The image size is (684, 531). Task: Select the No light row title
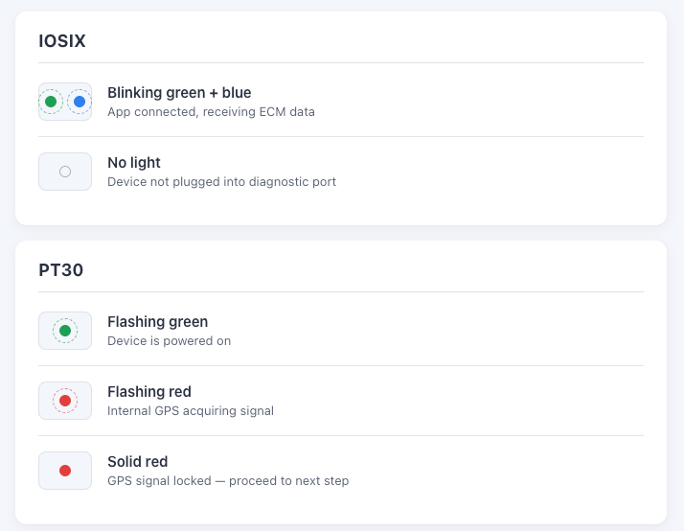(x=134, y=163)
